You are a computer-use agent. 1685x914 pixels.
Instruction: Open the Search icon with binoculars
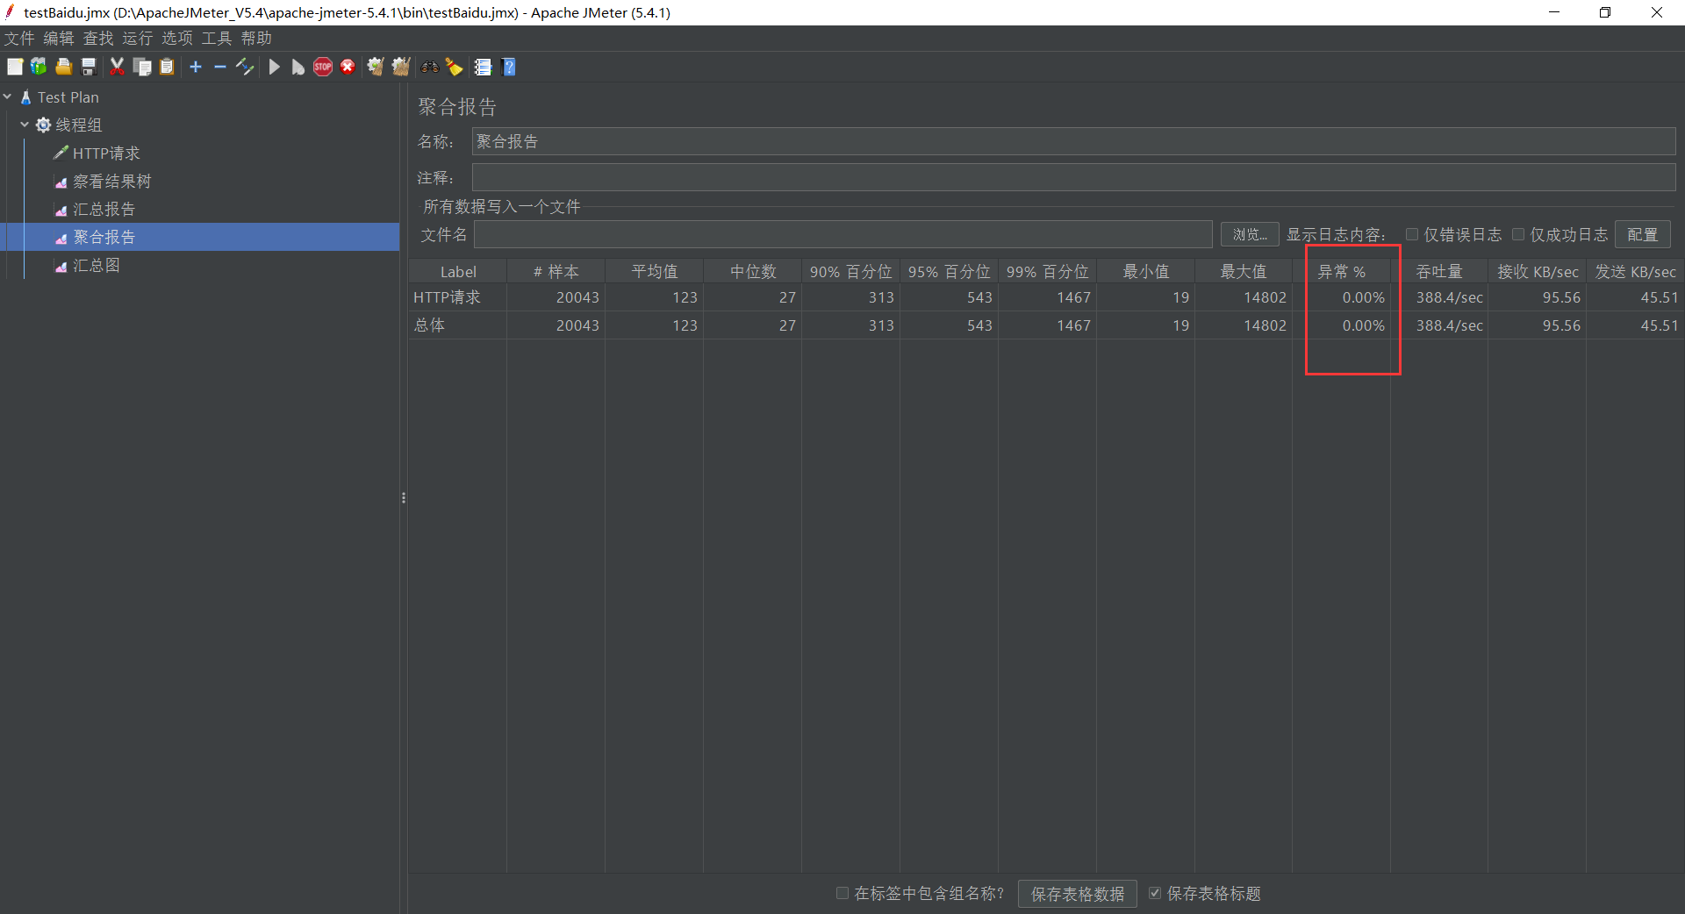pos(429,67)
